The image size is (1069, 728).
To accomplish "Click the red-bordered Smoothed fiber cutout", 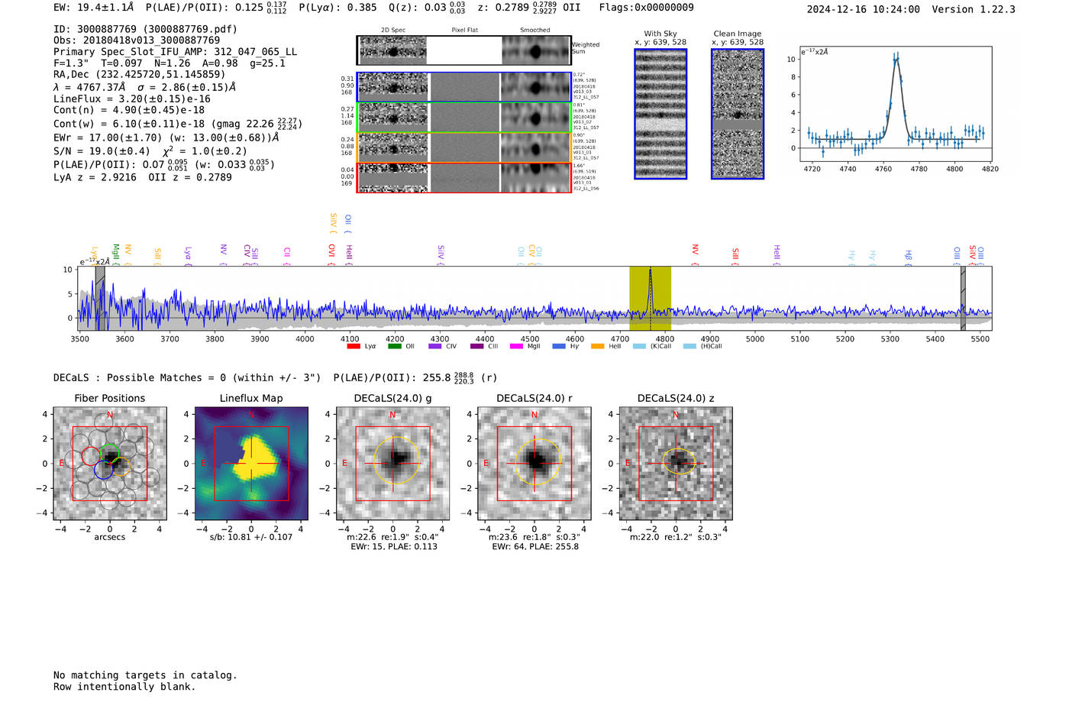I will pos(536,178).
